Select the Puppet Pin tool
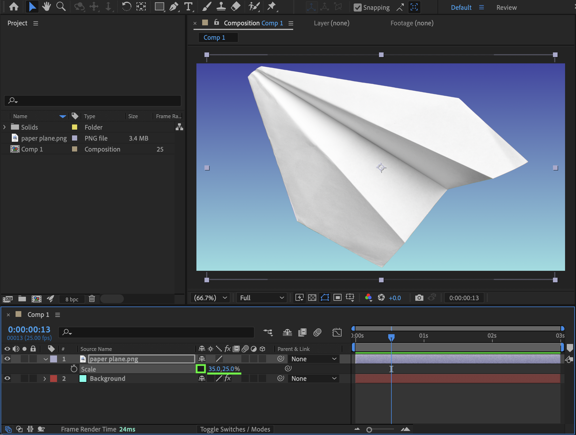Image resolution: width=576 pixels, height=435 pixels. (x=271, y=6)
